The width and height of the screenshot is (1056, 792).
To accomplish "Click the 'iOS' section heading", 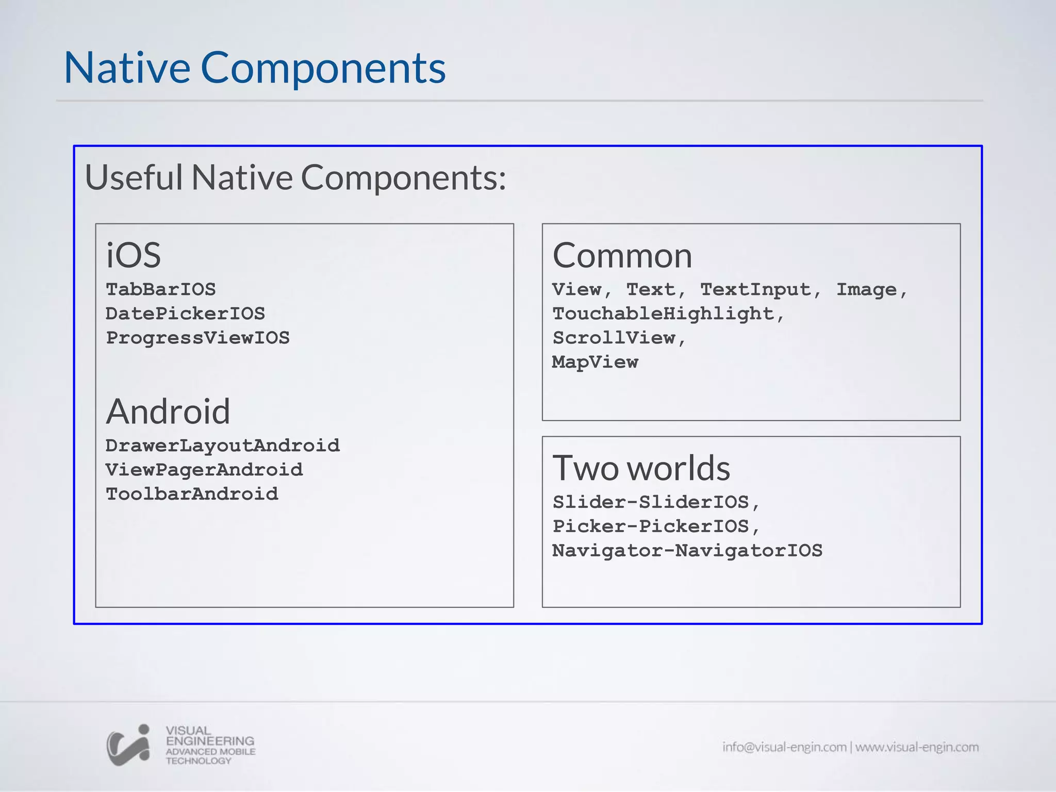I will [x=134, y=255].
